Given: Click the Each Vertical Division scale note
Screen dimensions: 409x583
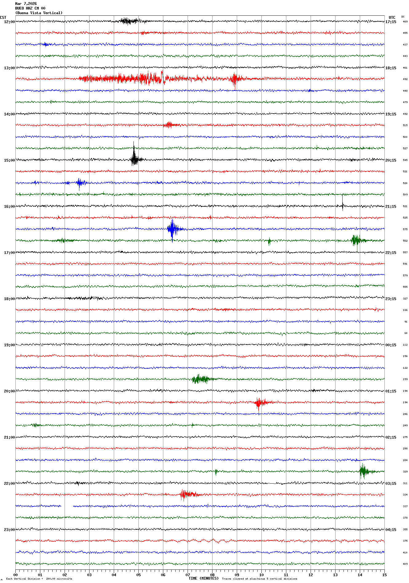Looking at the screenshot, I should click(x=39, y=579).
